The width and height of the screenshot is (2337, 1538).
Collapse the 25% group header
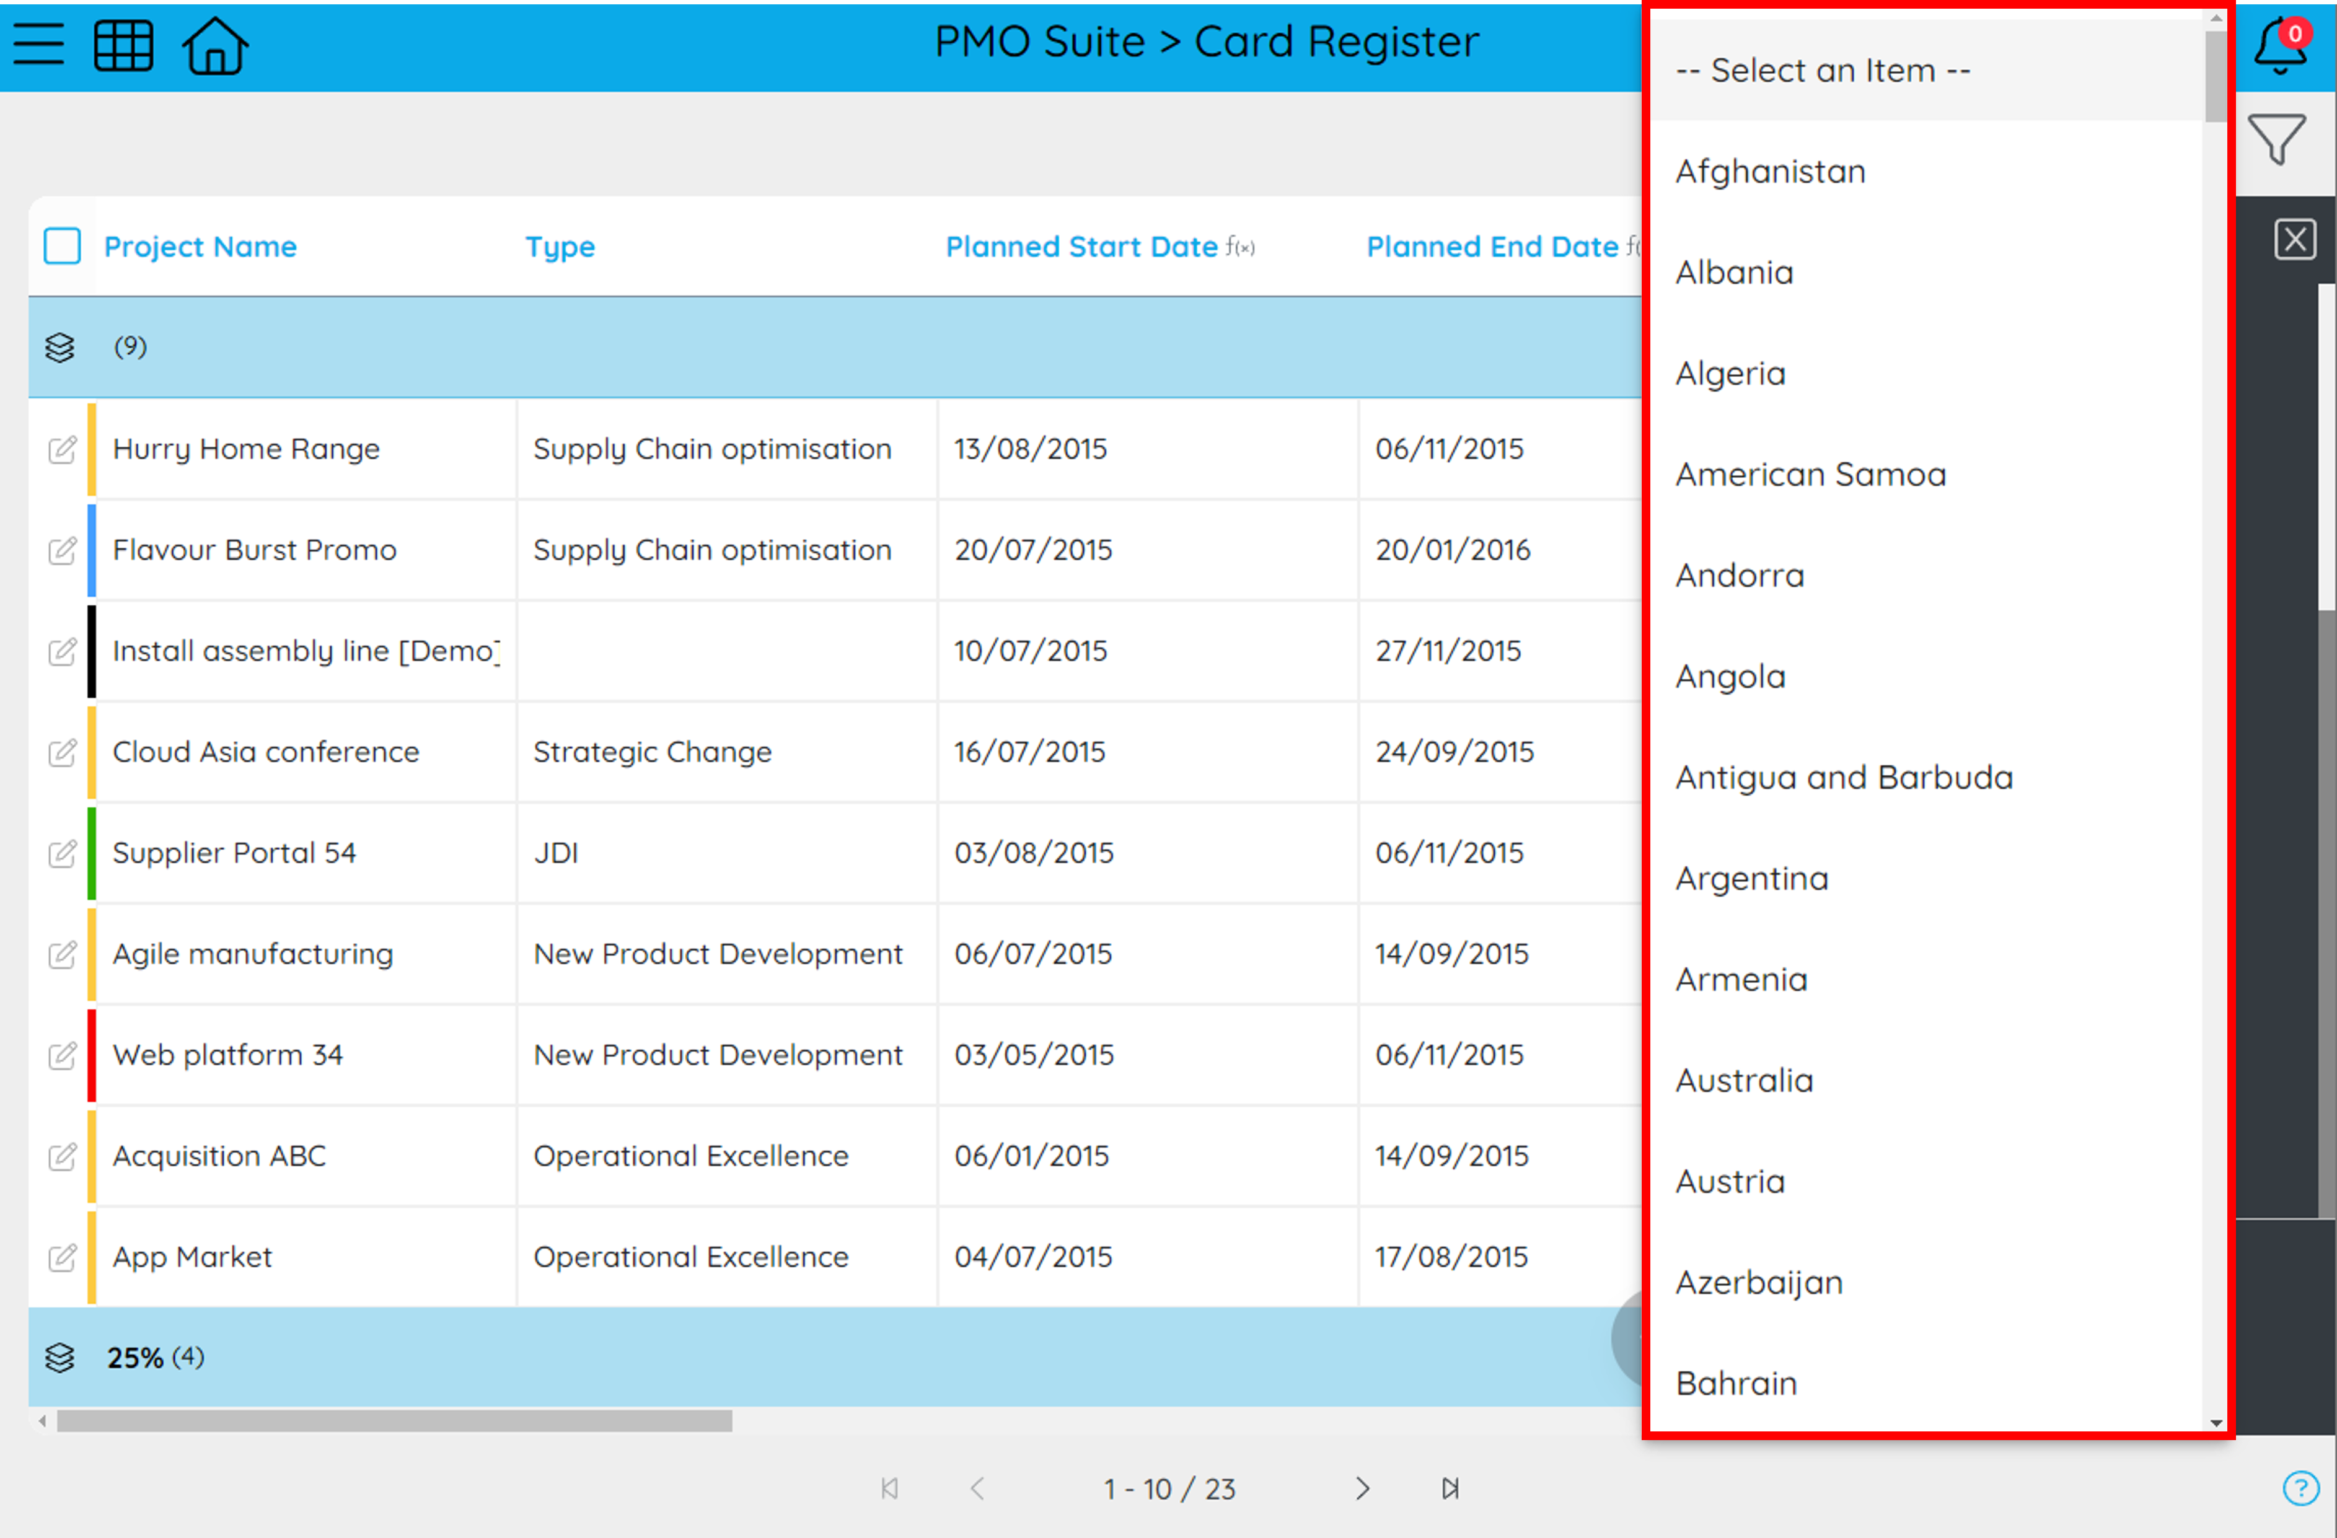coord(60,1358)
